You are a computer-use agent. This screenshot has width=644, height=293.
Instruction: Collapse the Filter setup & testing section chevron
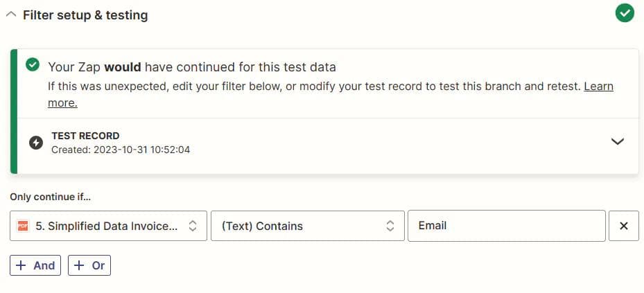pos(11,15)
